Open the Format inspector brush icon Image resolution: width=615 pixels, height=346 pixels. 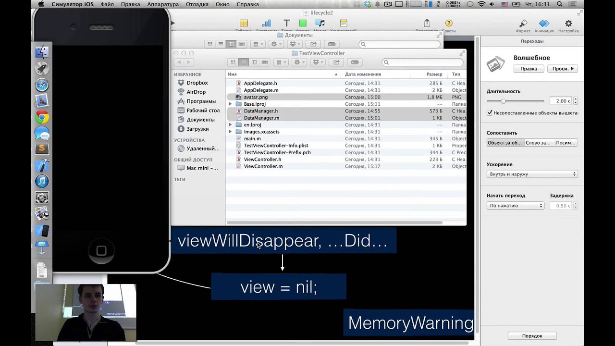523,24
